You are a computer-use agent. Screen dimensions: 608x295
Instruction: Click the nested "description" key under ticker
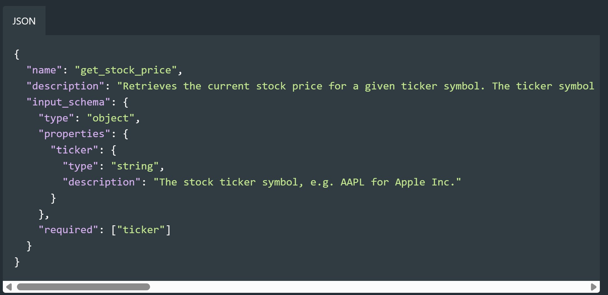(x=101, y=182)
